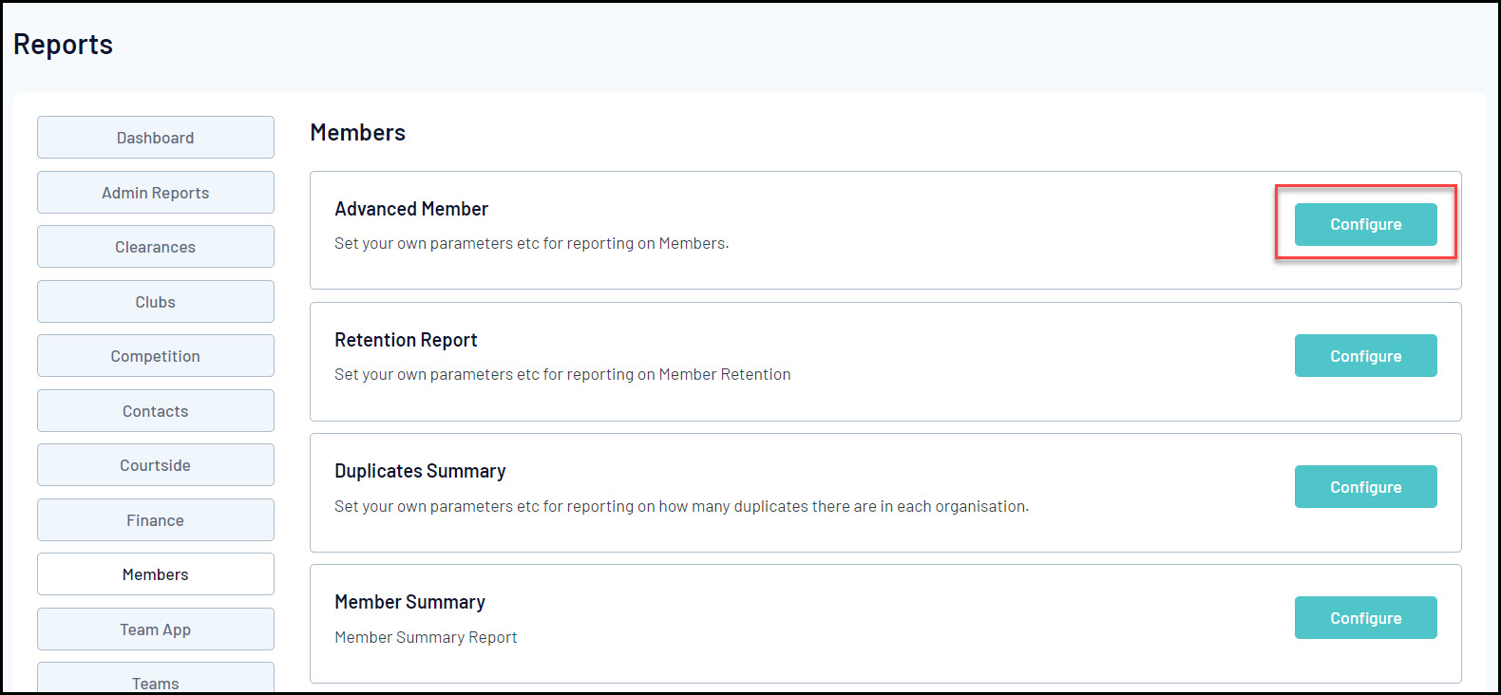Switch to Competition reports
Viewport: 1501px width, 695px height.
(x=156, y=356)
